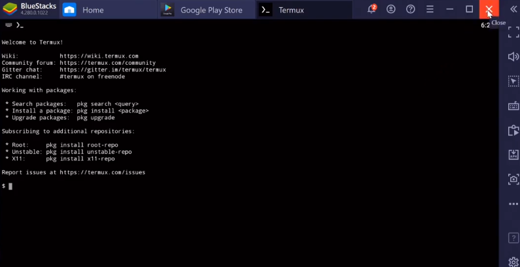The width and height of the screenshot is (520, 267).
Task: Select the Termux tab
Action: coord(304,10)
